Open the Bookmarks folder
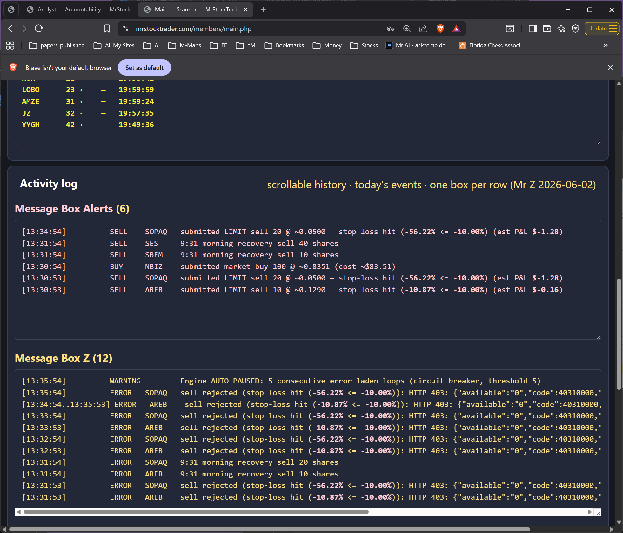Screen dimensions: 623x533 [x=284, y=45]
